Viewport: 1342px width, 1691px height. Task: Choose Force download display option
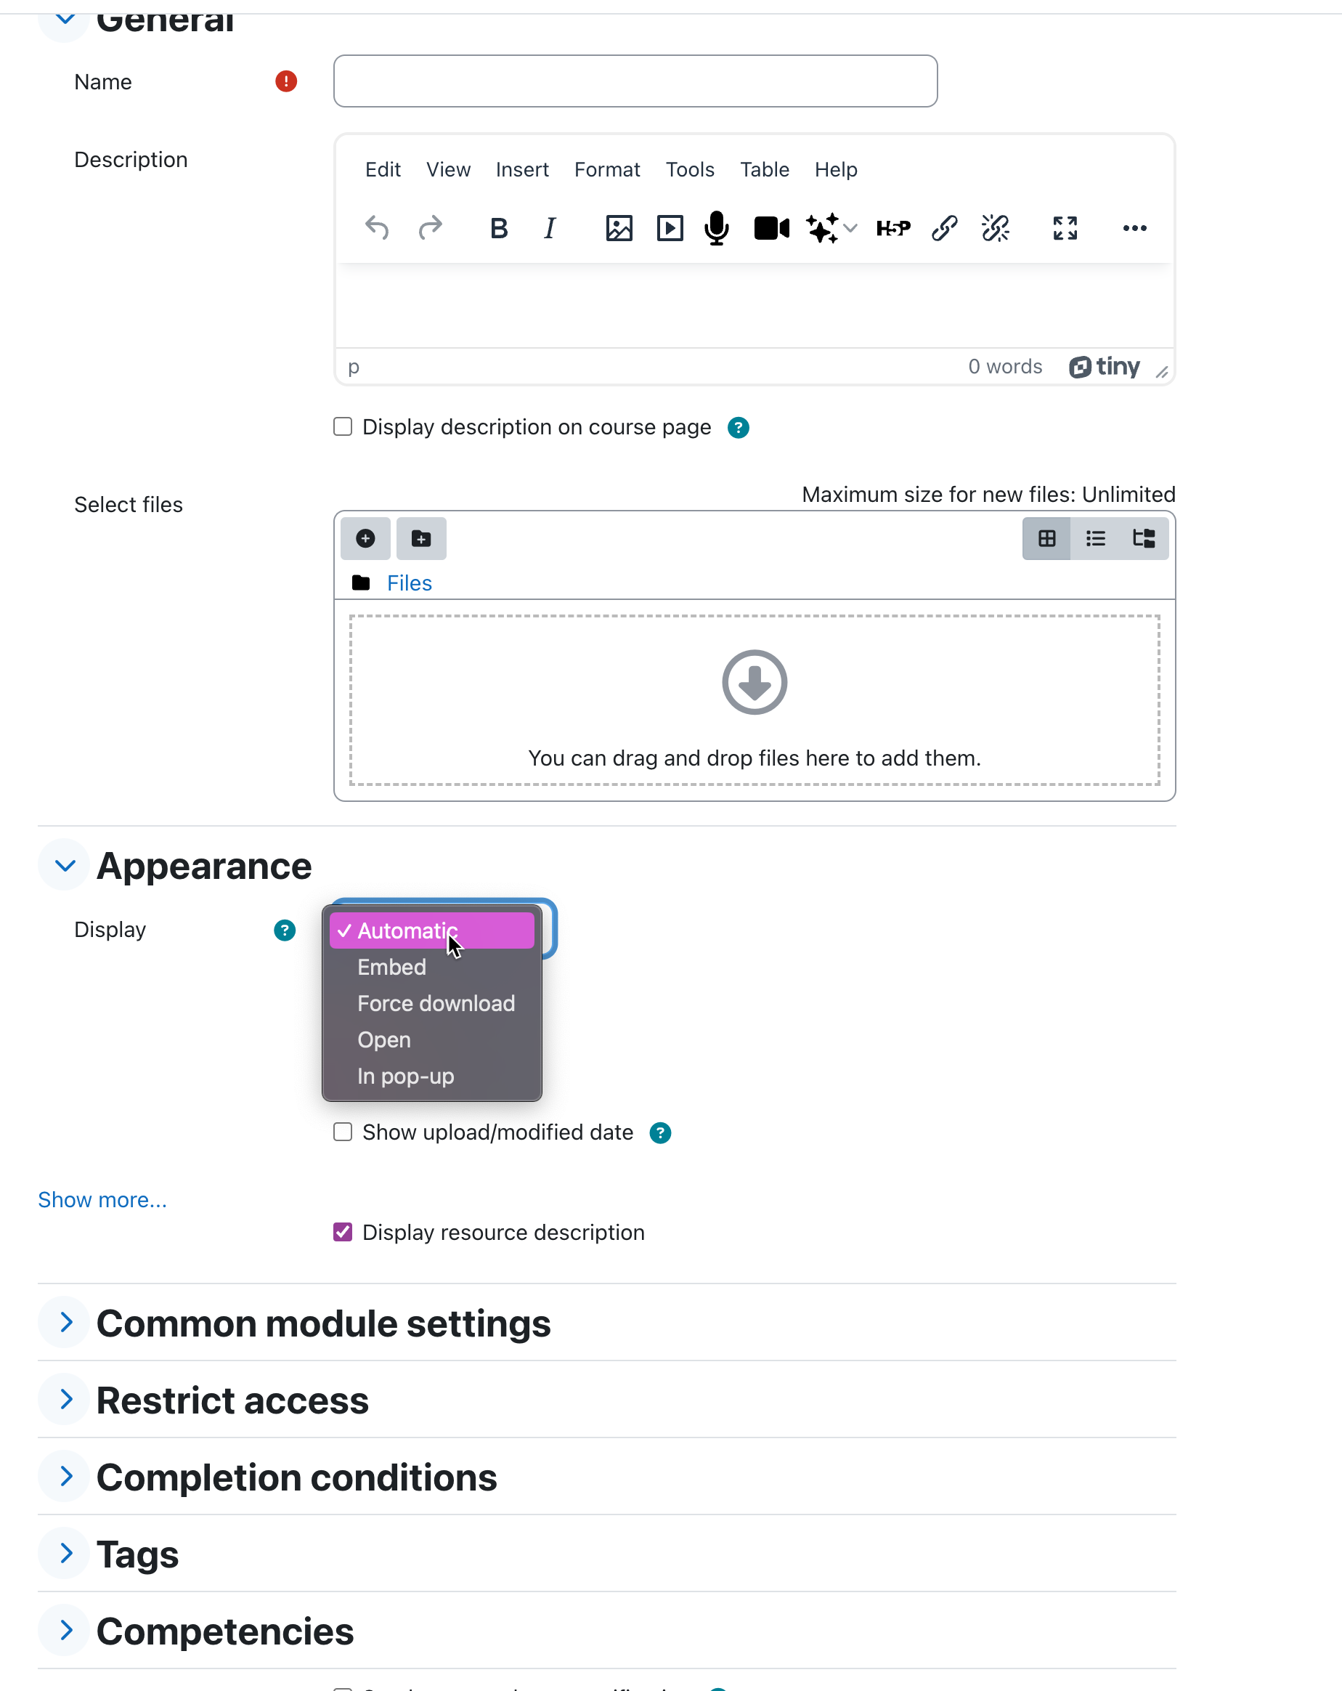tap(431, 1003)
